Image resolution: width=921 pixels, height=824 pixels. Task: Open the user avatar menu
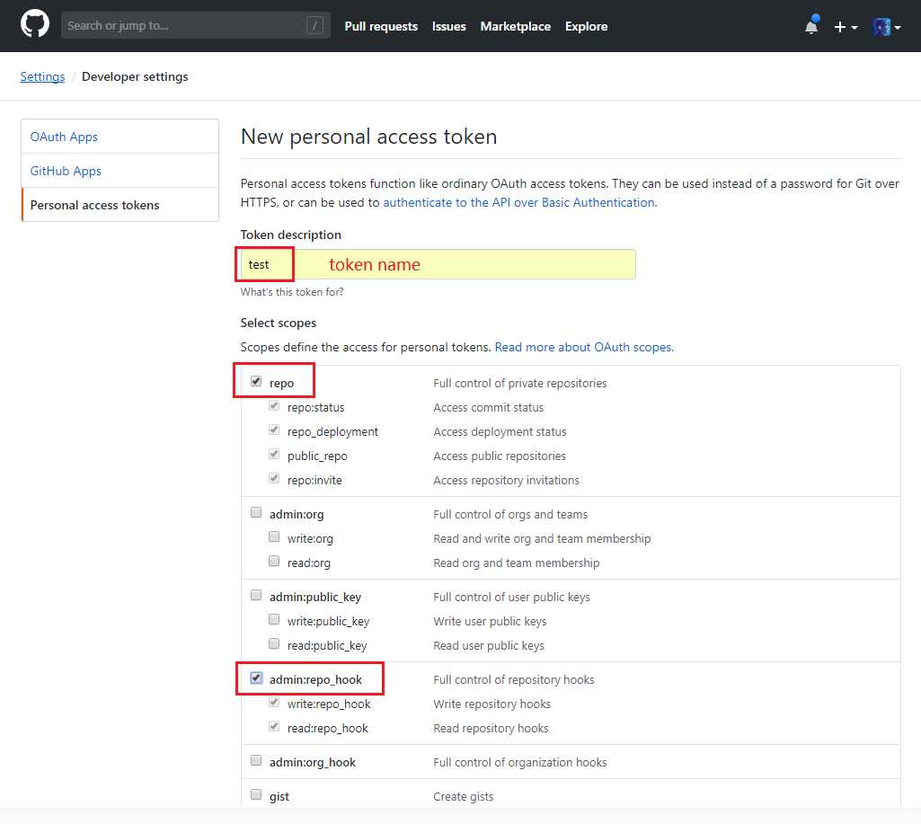pyautogui.click(x=886, y=27)
